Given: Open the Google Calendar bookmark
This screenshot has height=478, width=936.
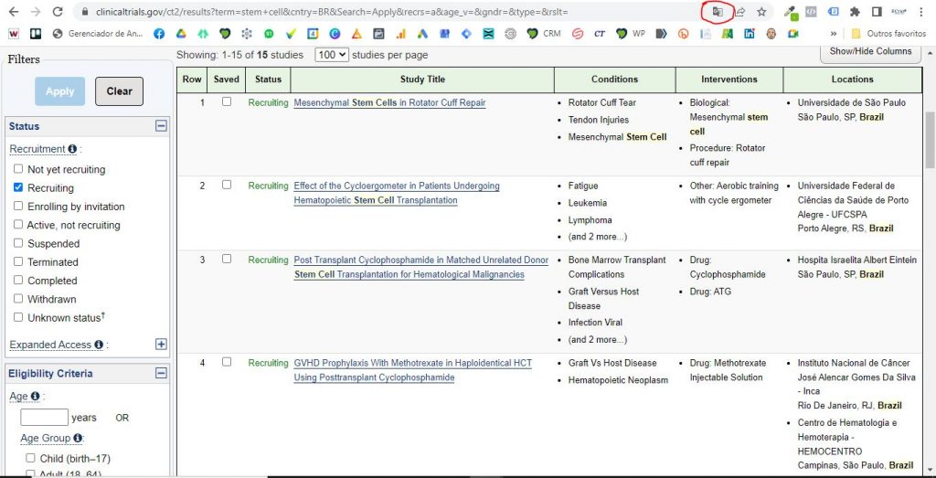Looking at the screenshot, I should pos(313,34).
